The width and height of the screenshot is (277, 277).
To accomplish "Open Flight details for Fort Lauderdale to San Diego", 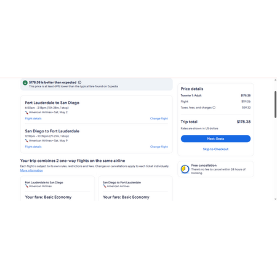I will (33, 119).
